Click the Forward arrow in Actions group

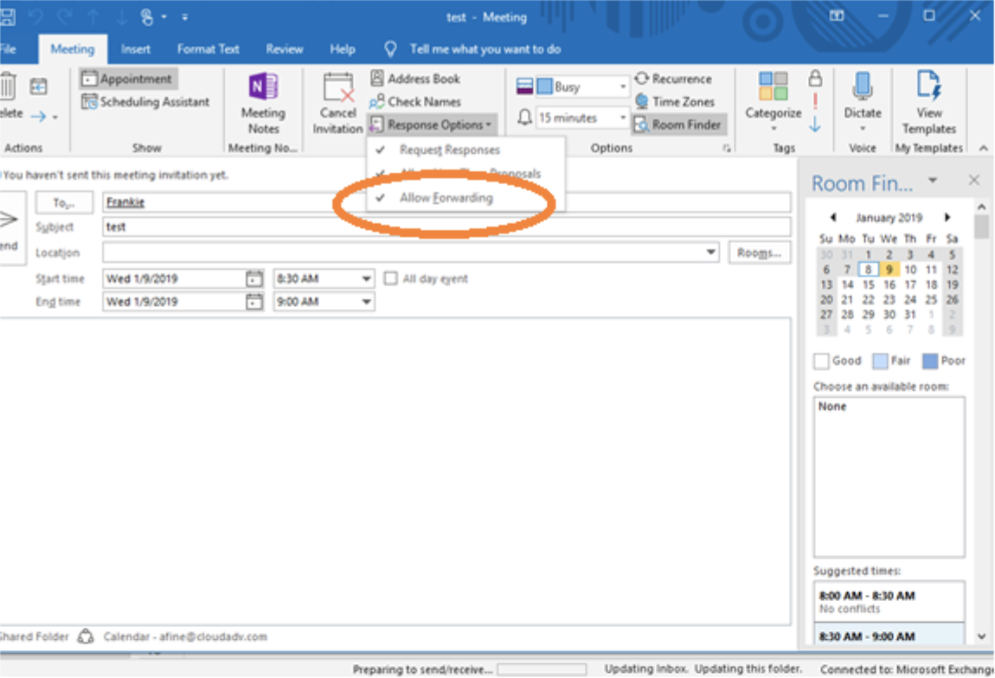[39, 116]
